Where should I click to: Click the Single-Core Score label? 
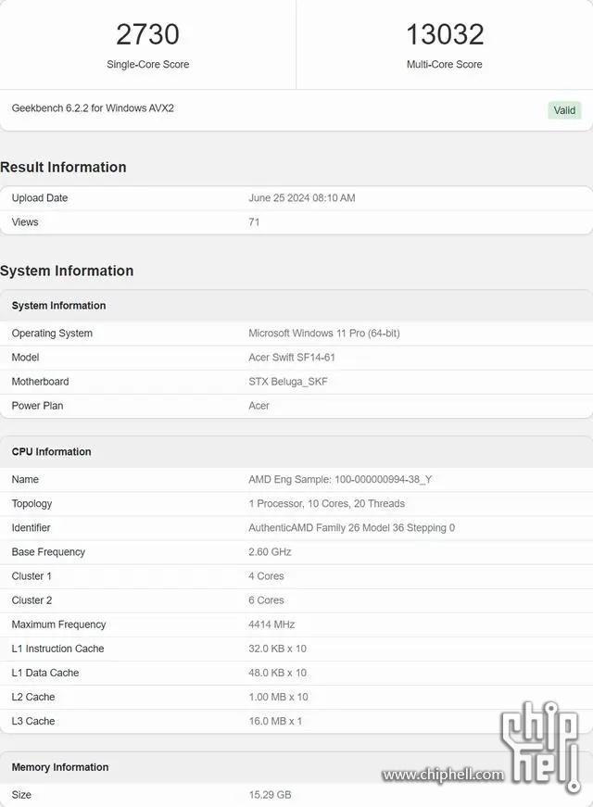coord(147,64)
